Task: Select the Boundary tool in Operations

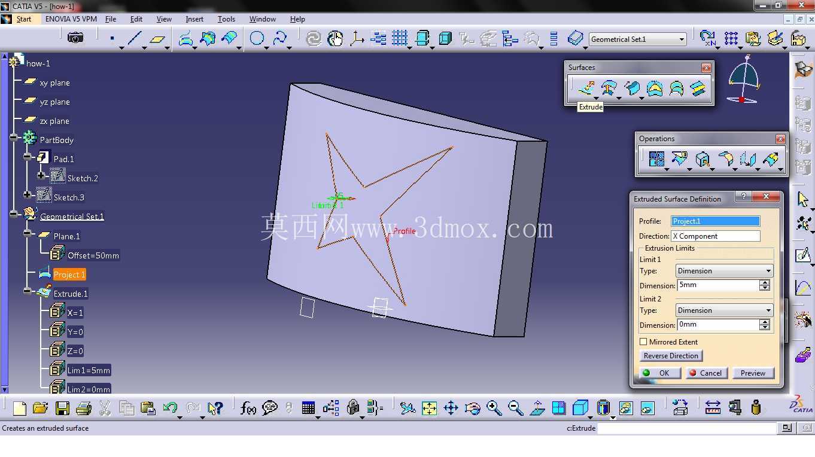Action: 703,159
